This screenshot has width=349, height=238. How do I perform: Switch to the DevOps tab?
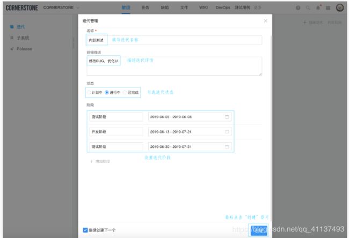[x=223, y=8]
